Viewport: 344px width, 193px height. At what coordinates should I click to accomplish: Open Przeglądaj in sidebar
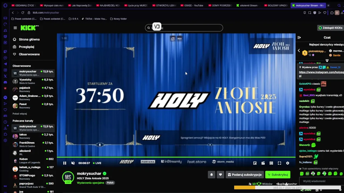[26, 47]
